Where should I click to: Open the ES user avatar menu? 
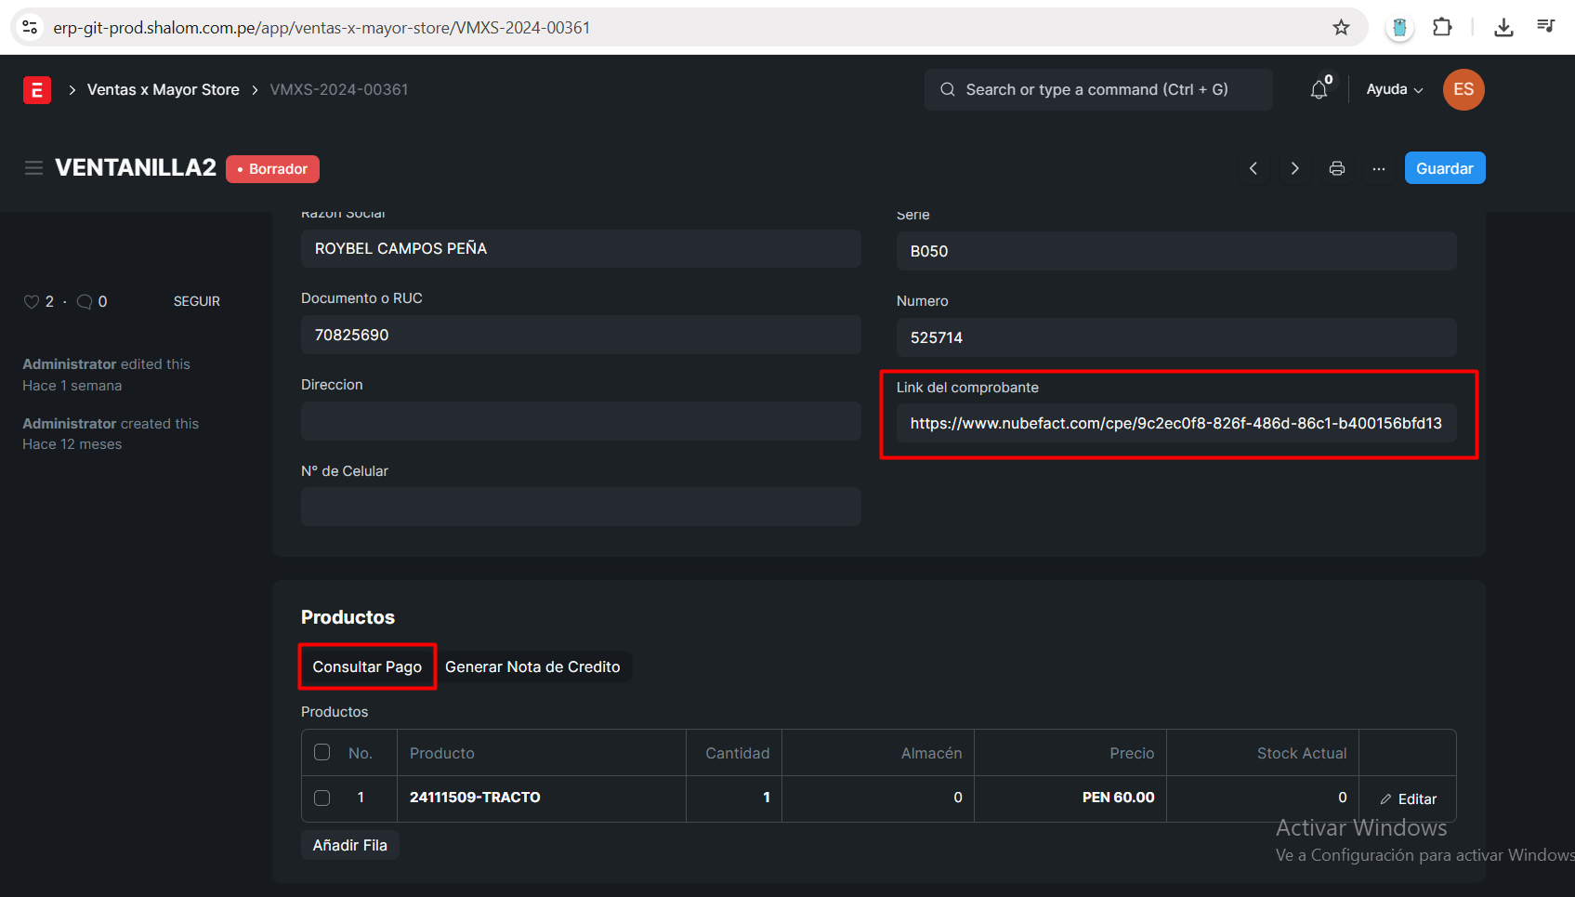[x=1463, y=90]
